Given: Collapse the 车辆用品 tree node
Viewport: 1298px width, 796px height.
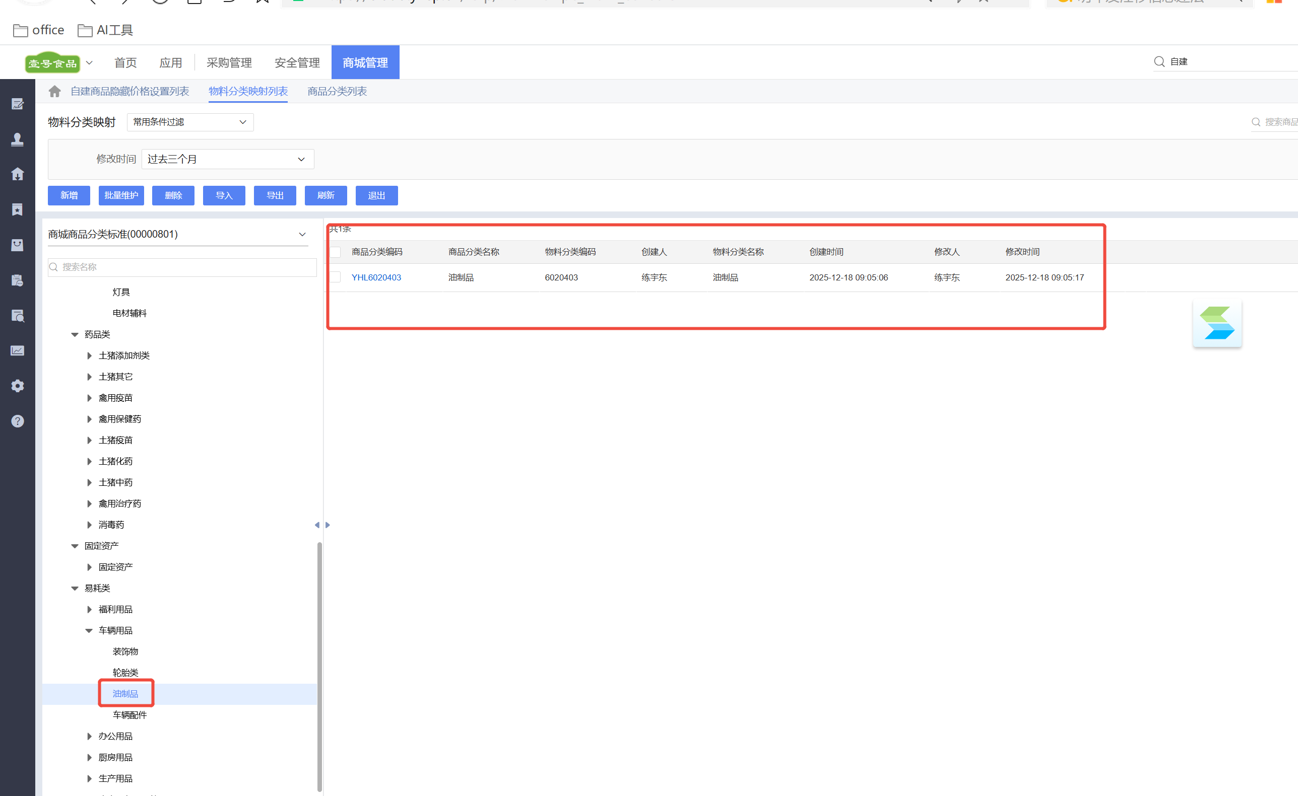Looking at the screenshot, I should click(89, 631).
